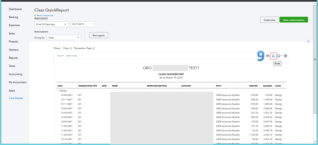The height and width of the screenshot is (145, 318).
Task: Click the DATE column header
Action: coord(60,86)
